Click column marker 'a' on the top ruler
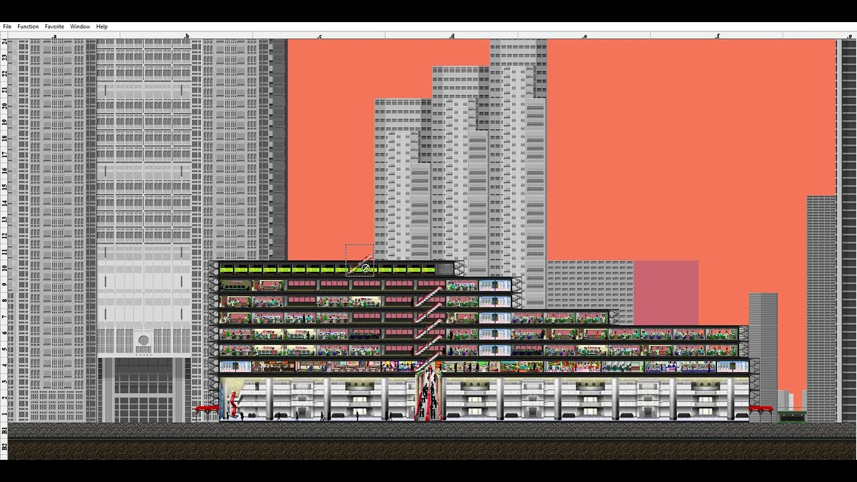Screen dimensions: 857x482 pos(54,36)
